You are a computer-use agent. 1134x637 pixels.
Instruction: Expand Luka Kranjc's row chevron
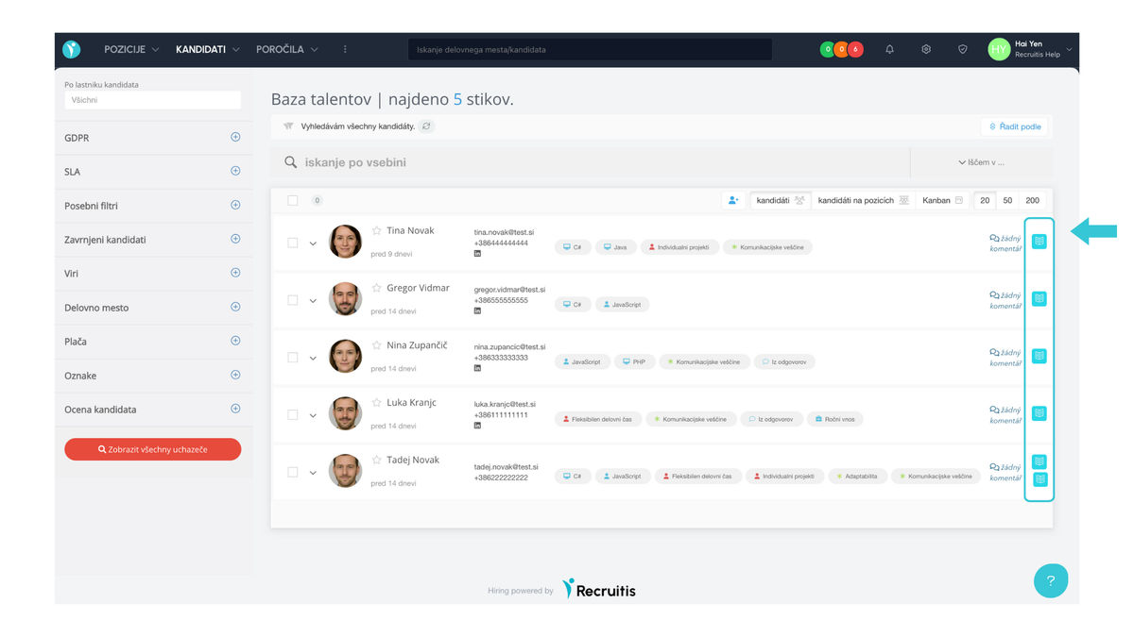(313, 416)
